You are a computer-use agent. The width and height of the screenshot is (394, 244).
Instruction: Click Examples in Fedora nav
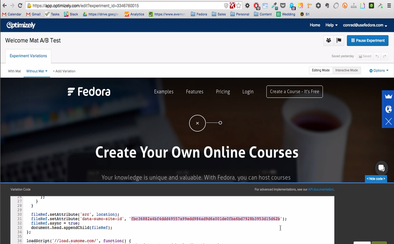tap(163, 91)
